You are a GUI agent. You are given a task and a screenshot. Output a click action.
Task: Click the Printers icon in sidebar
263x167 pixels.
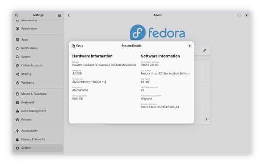pyautogui.click(x=17, y=119)
